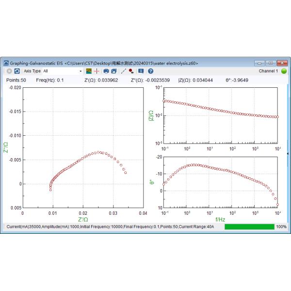
Task: Maximize the Graphing window
Action: (x=271, y=63)
